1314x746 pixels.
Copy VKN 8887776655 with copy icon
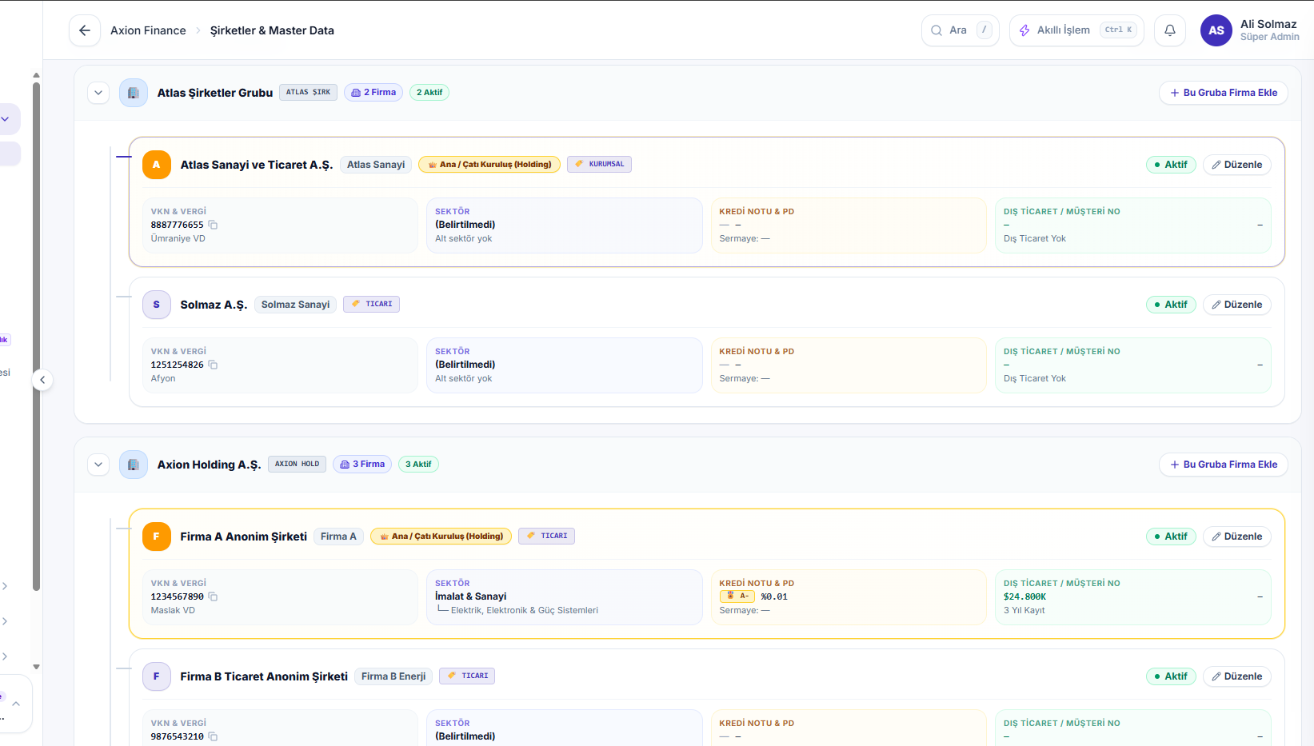(213, 225)
